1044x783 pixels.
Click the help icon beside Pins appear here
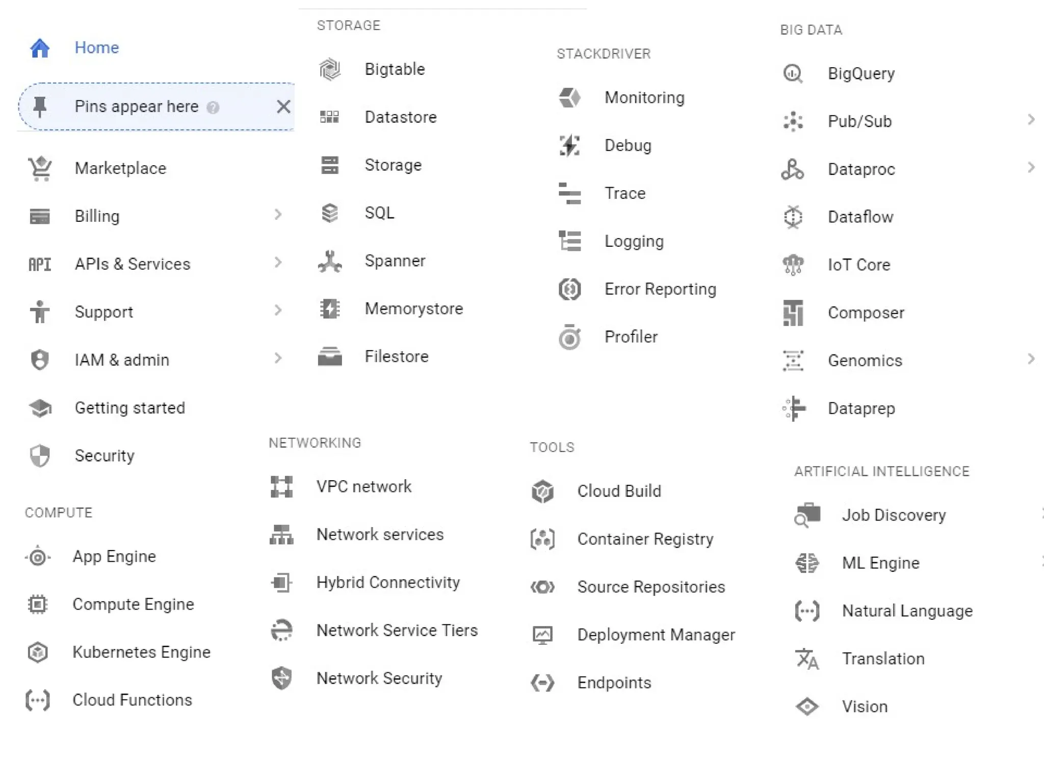click(213, 108)
